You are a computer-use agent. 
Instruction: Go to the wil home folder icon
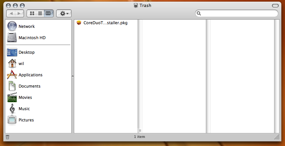point(12,63)
